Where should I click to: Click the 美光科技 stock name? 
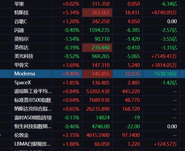(x=24, y=56)
